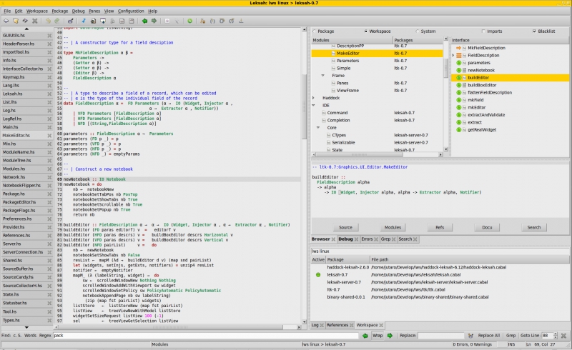Click the green forward navigation arrow in toolbar
The image size is (572, 350).
pos(154,21)
